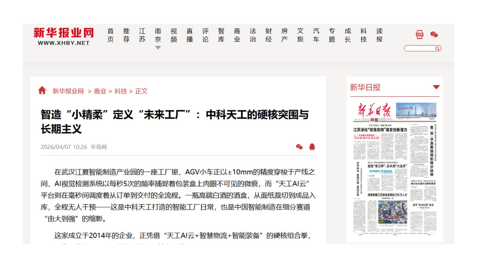This screenshot has height=268, width=477.
Task: Expand the 新华日报 dropdown triangle
Action: point(436,87)
